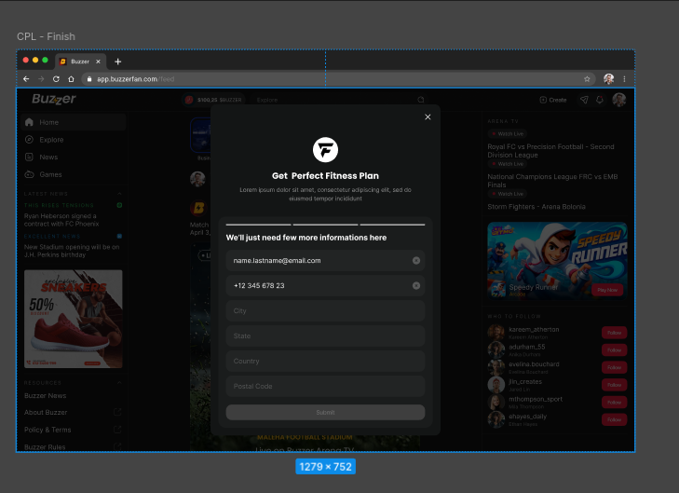The height and width of the screenshot is (493, 679).
Task: Select the Buzzer browser tab
Action: [80, 62]
